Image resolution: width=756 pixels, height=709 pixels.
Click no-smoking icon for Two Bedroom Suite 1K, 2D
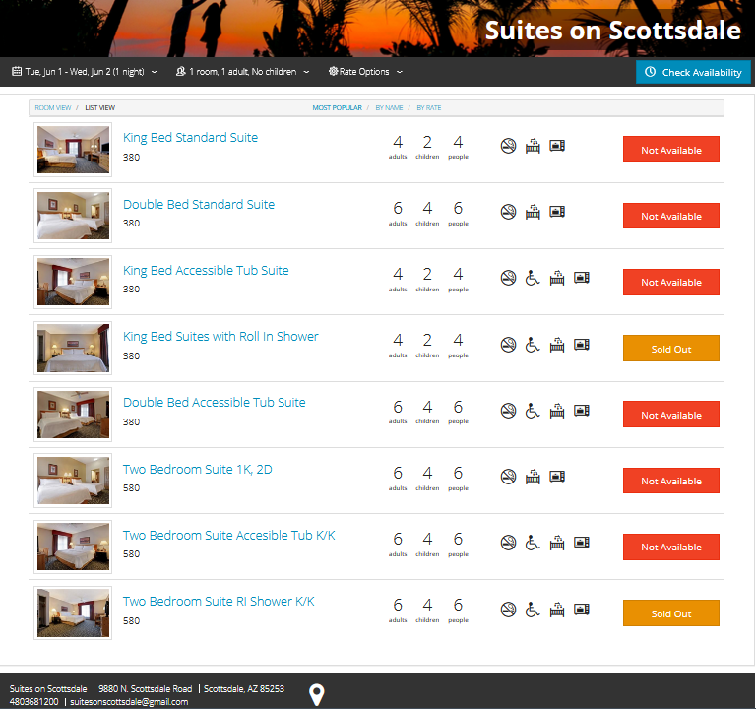pyautogui.click(x=508, y=477)
